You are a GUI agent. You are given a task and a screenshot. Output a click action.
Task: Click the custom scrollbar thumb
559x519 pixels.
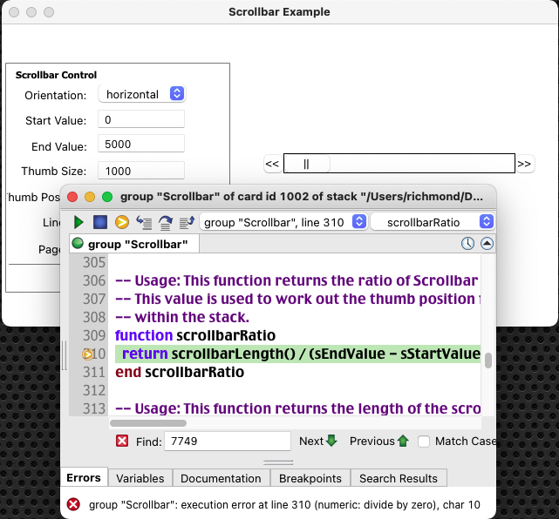click(x=306, y=164)
